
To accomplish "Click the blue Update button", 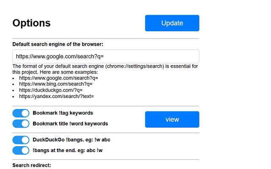I will tap(172, 23).
